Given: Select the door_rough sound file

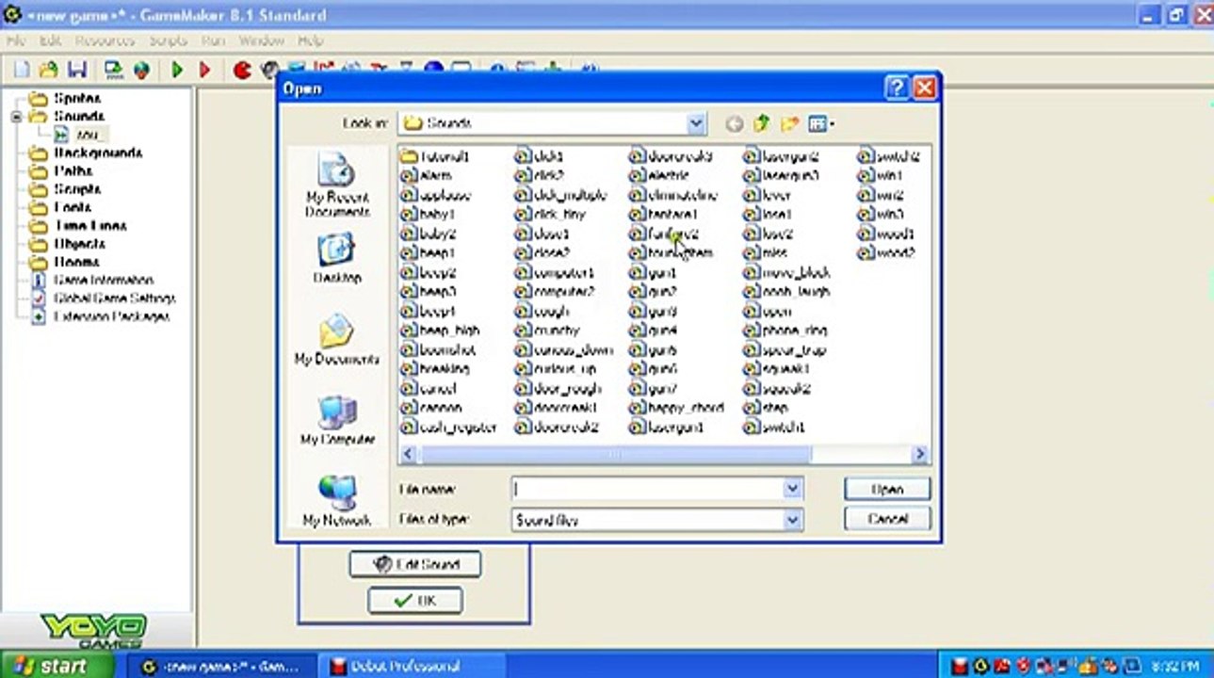Looking at the screenshot, I should click(558, 388).
